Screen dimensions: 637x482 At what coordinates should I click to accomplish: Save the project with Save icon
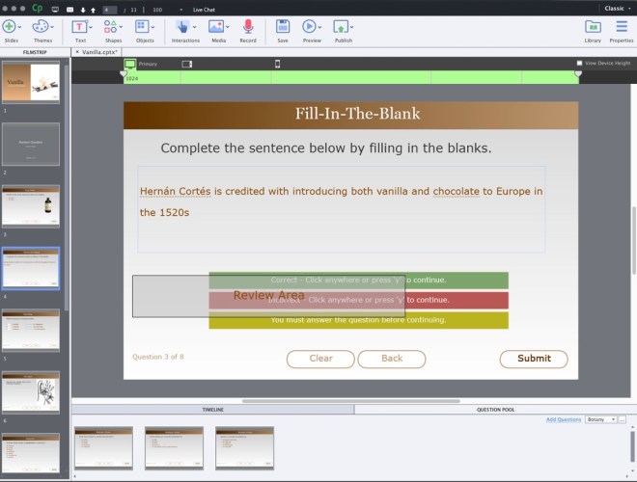pyautogui.click(x=283, y=27)
